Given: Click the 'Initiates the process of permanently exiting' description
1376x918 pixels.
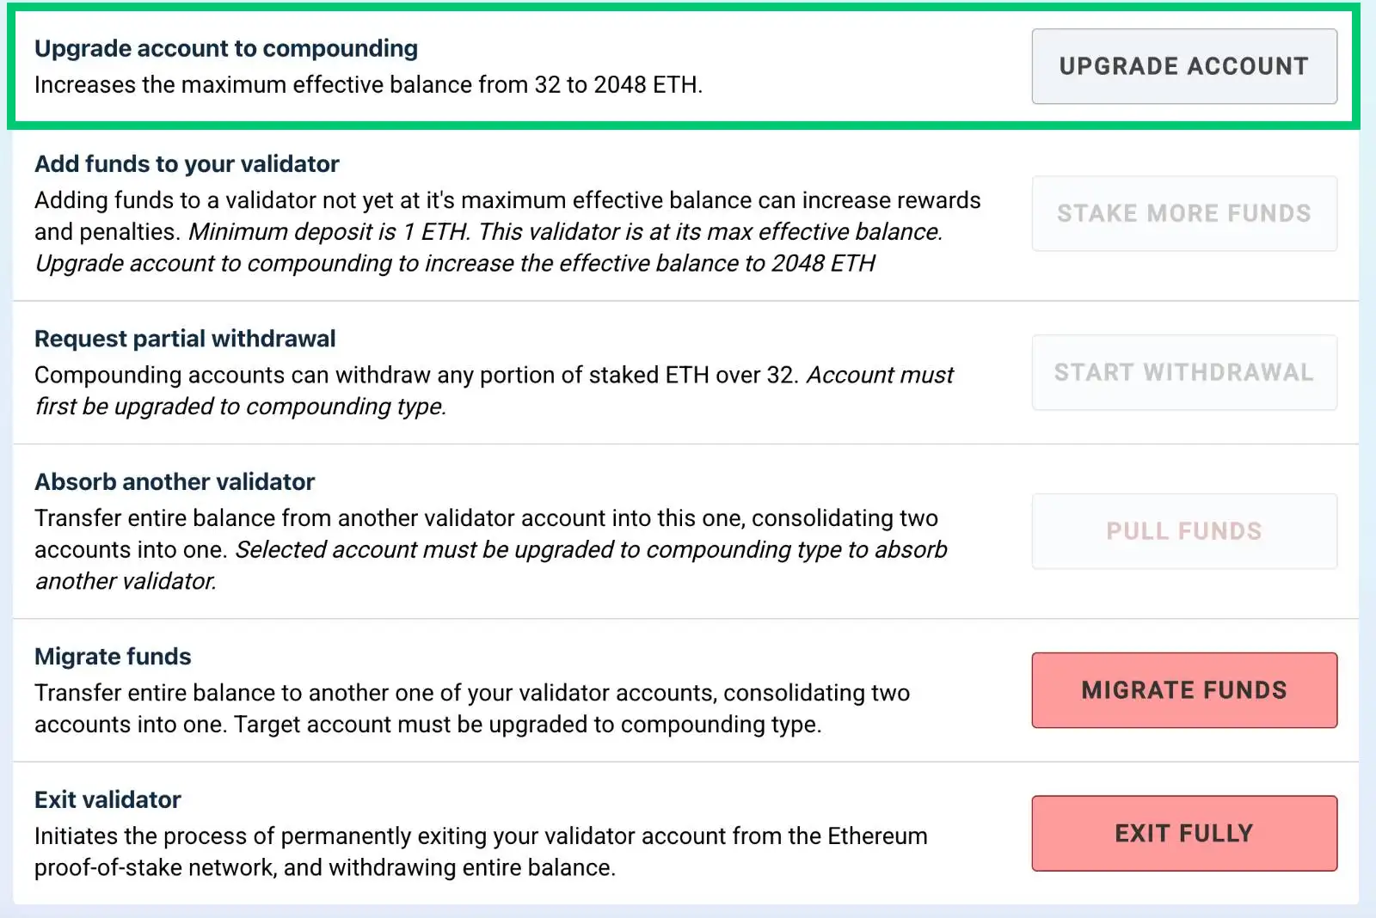Looking at the screenshot, I should [481, 851].
